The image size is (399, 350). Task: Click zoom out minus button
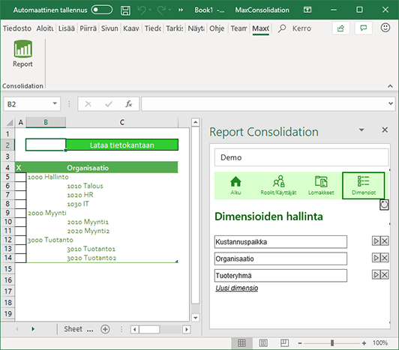click(300, 343)
